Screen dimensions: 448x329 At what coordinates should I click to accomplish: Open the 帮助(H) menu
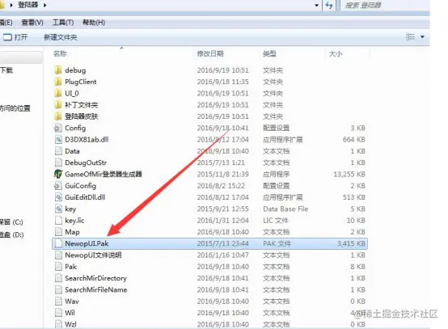tap(94, 23)
